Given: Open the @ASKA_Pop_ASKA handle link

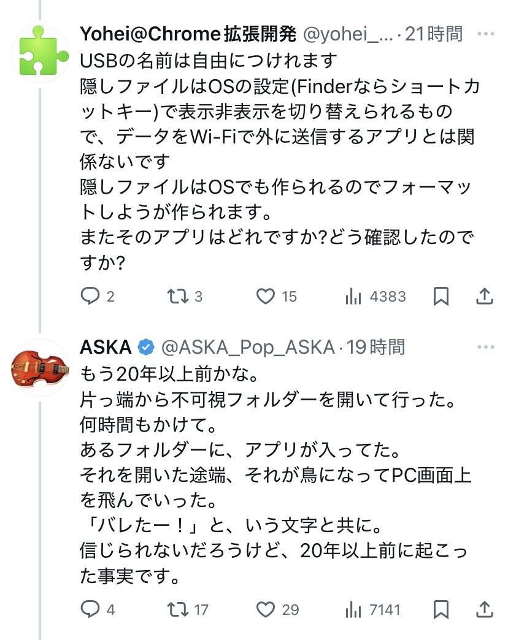Looking at the screenshot, I should [x=247, y=348].
